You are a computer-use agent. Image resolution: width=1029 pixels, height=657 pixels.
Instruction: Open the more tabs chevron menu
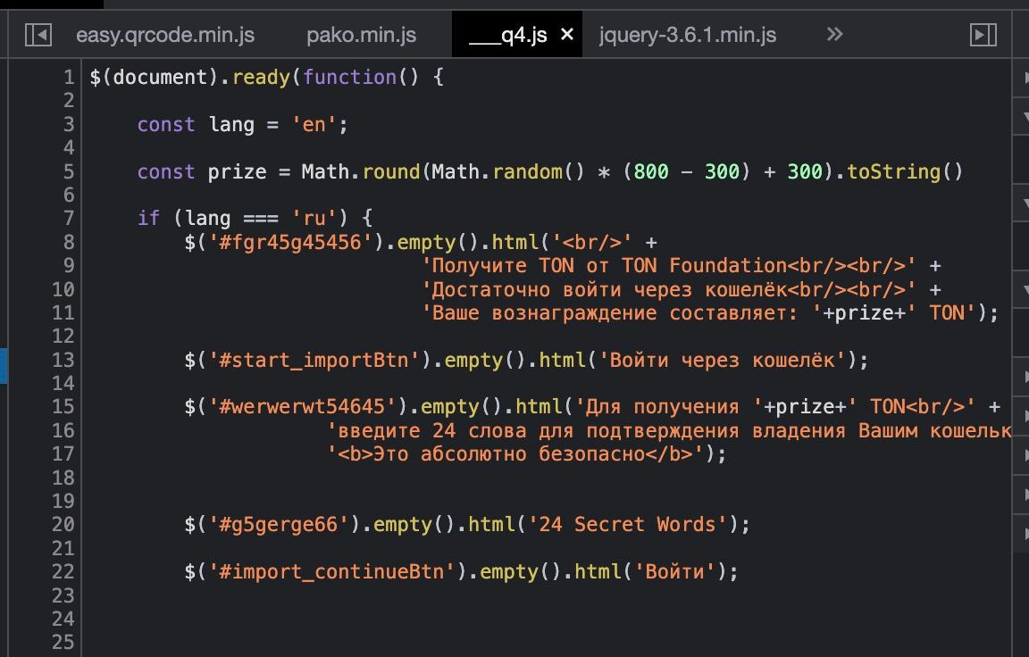click(835, 34)
